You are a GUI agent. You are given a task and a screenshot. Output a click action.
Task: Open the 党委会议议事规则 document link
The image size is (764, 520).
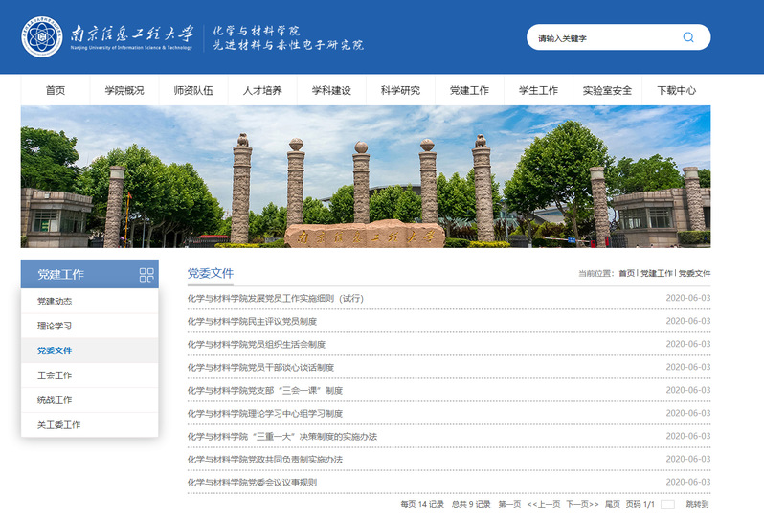[x=252, y=483]
